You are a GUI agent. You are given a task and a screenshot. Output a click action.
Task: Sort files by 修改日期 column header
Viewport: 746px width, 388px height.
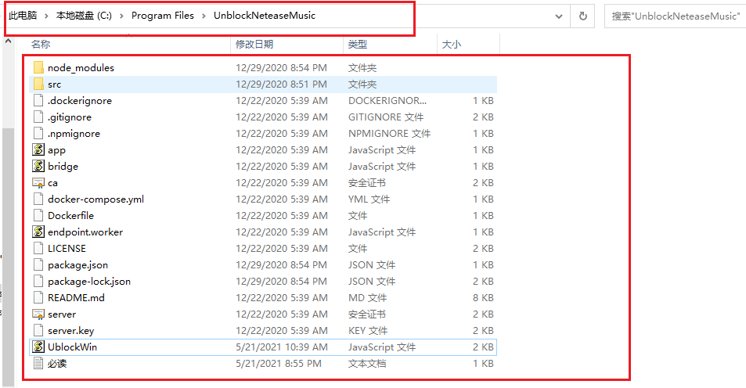[x=254, y=45]
